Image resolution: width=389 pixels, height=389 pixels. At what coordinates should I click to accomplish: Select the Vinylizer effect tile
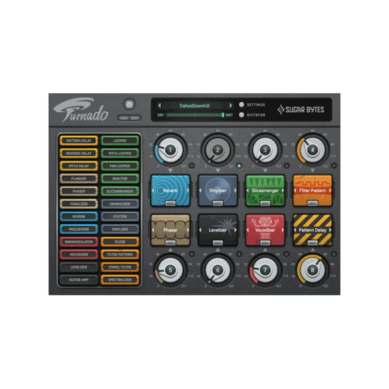tap(218, 191)
